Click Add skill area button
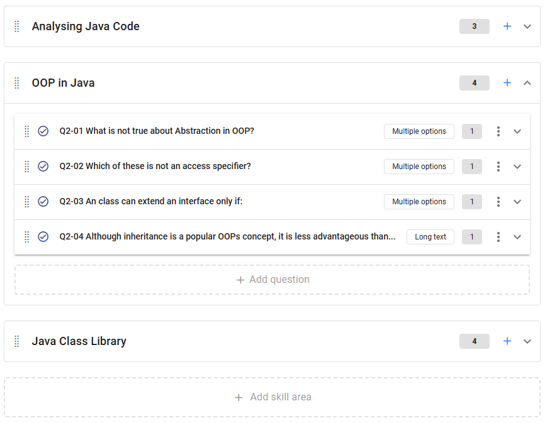Viewport: 545px width, 423px height. pos(272,397)
